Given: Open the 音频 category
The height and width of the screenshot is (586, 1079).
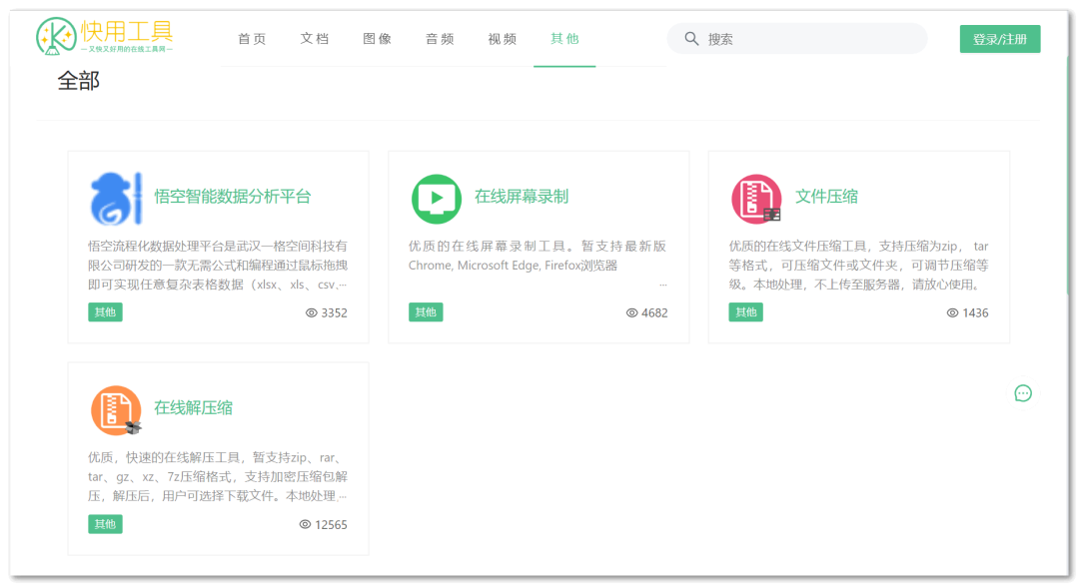Looking at the screenshot, I should click(440, 38).
